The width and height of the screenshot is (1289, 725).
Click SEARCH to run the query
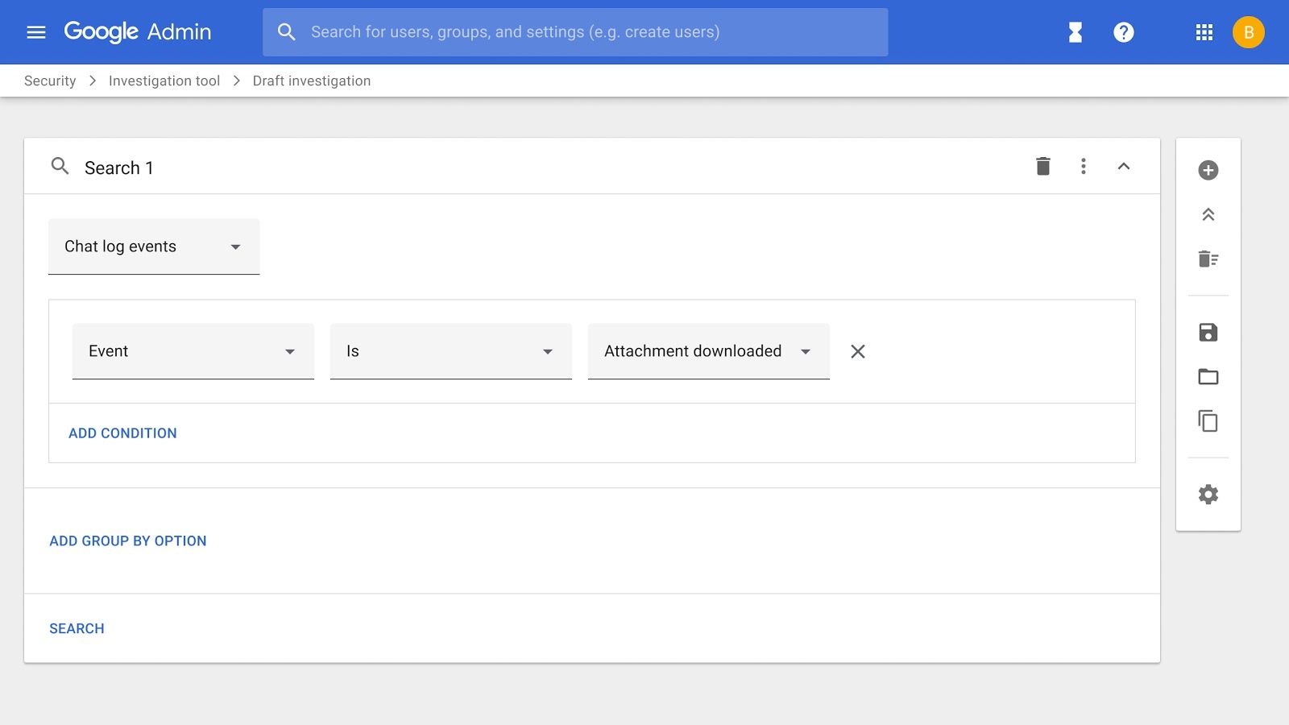click(77, 628)
